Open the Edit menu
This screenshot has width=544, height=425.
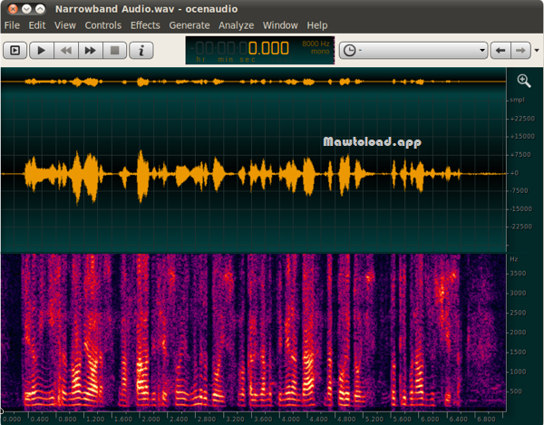point(37,25)
